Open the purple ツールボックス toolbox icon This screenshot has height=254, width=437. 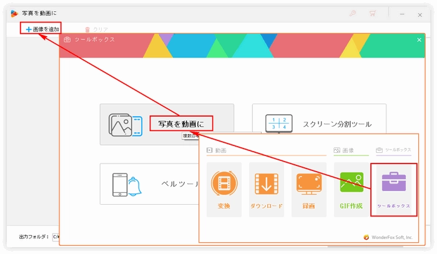(393, 185)
